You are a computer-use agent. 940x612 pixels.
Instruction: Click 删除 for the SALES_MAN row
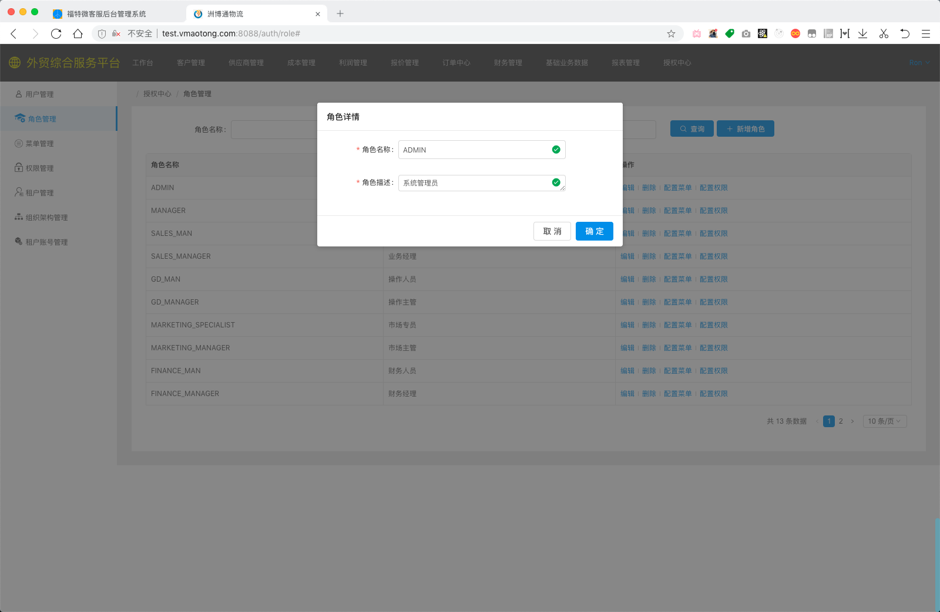click(649, 234)
